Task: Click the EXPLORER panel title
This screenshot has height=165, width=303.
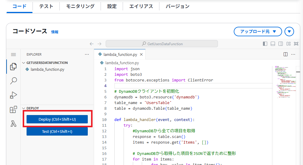Action: point(34,54)
